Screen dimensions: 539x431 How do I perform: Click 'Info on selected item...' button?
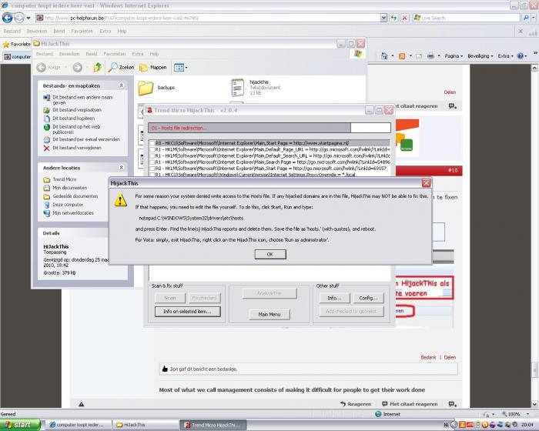pos(187,312)
